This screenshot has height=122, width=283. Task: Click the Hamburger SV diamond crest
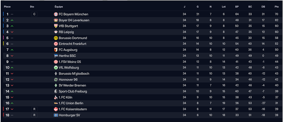(56, 115)
